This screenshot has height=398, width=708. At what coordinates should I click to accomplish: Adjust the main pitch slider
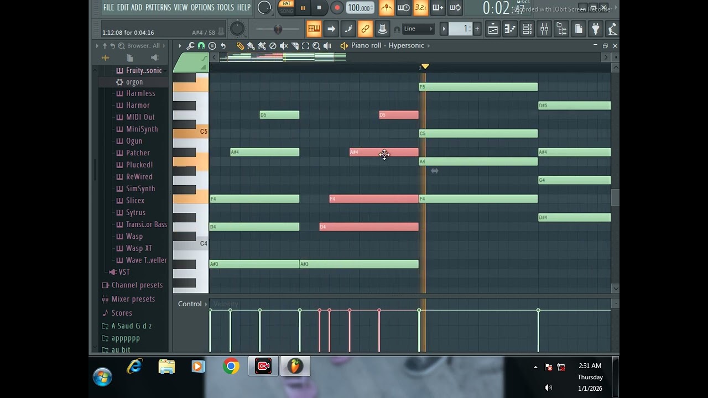(278, 29)
